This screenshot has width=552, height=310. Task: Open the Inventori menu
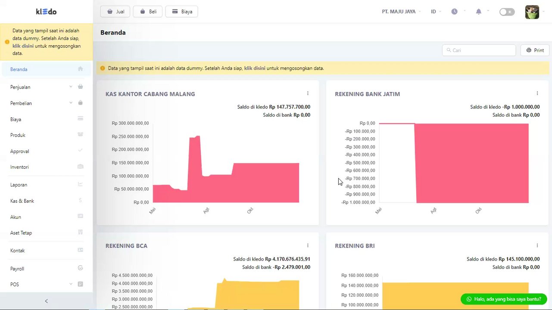coord(47,167)
